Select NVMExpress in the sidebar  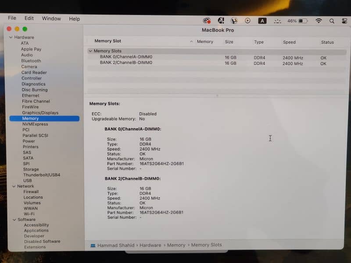pos(35,124)
